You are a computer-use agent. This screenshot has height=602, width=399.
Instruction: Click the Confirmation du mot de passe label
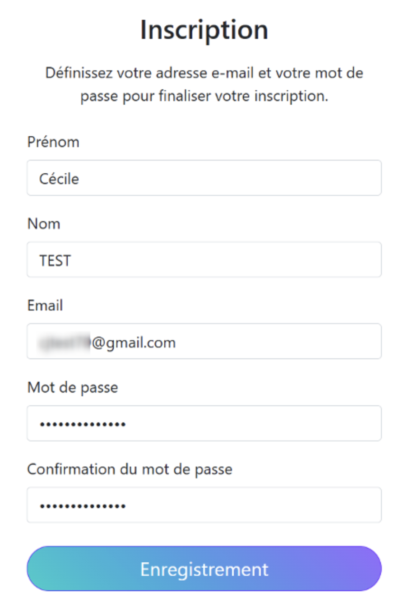click(x=130, y=469)
